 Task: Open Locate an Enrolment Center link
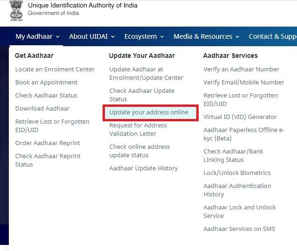(55, 70)
